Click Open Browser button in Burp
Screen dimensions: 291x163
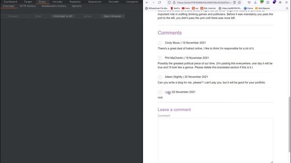point(113,16)
